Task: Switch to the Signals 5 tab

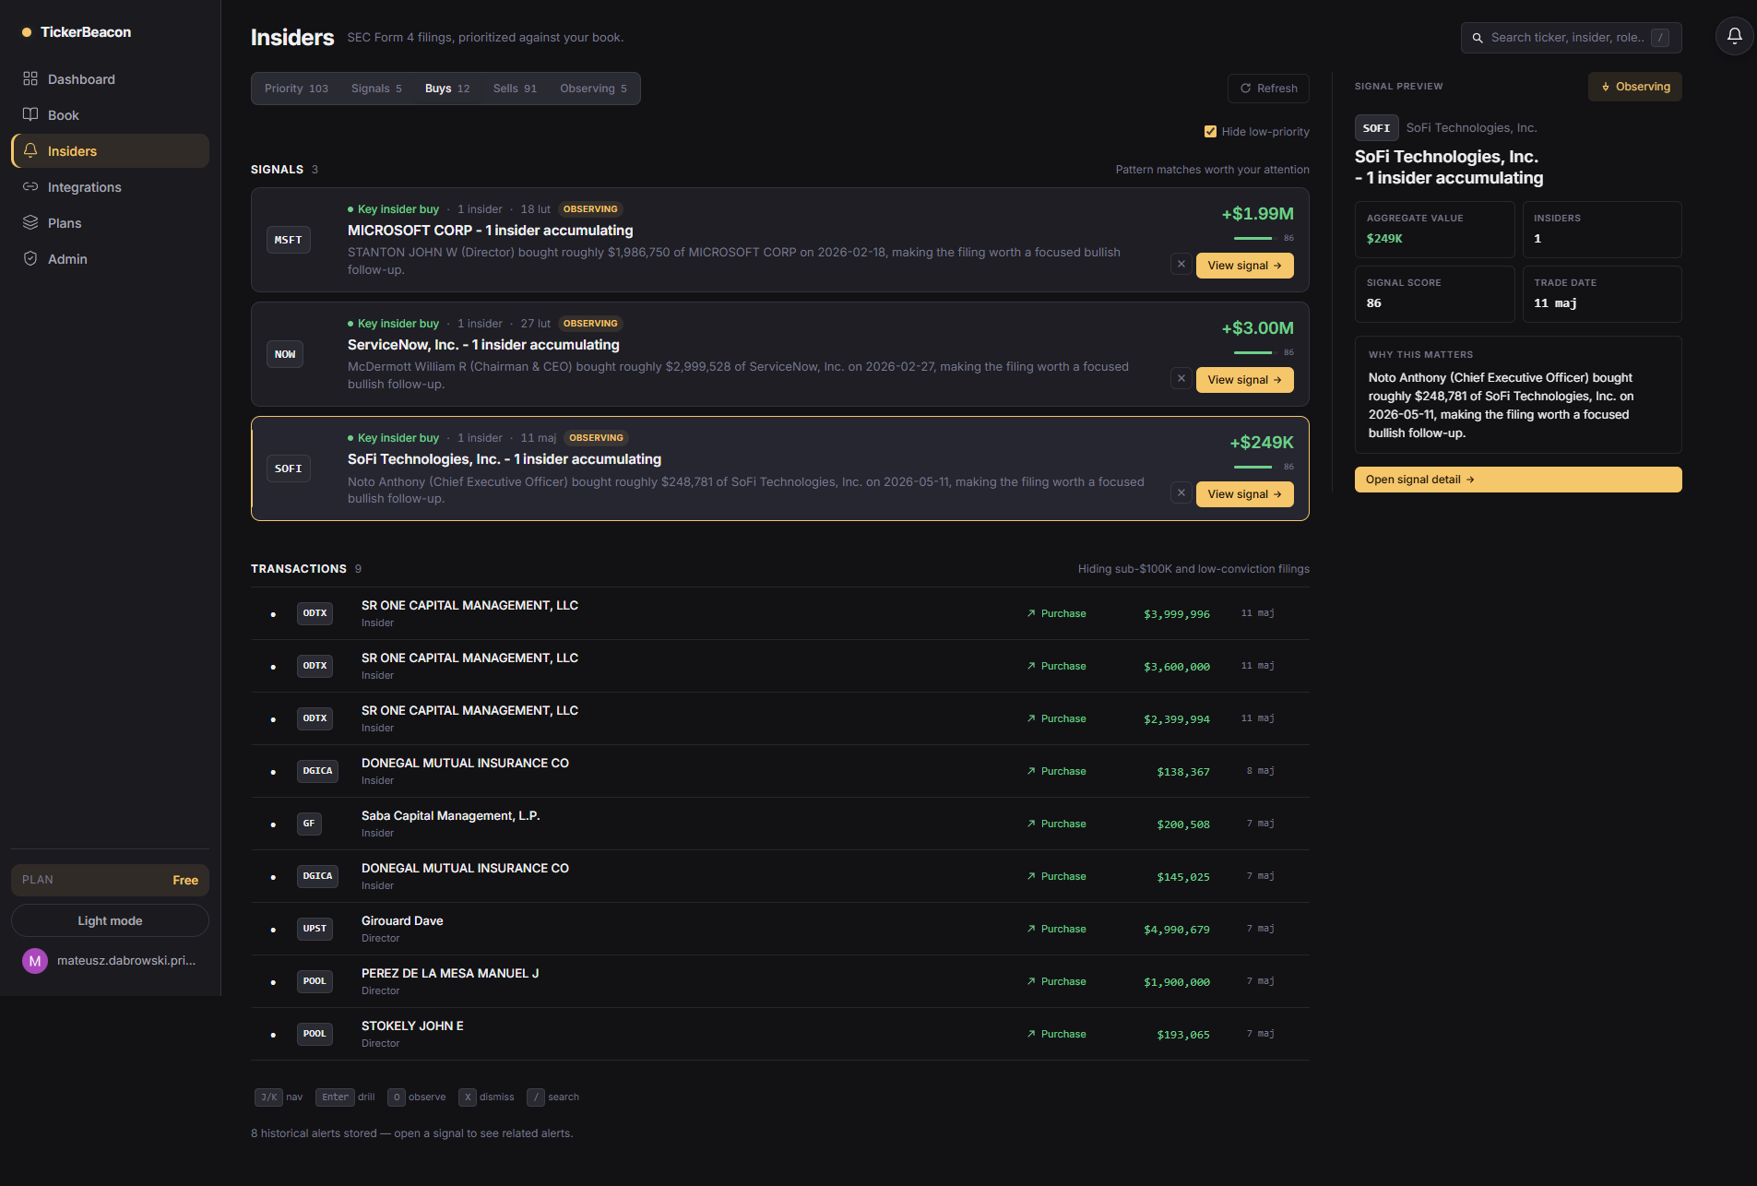Action: coord(376,89)
